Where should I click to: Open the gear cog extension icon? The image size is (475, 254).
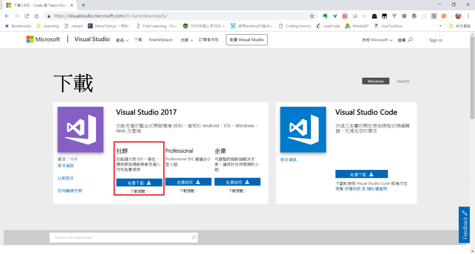pos(404,16)
